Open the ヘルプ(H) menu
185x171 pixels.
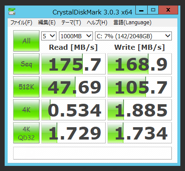pos(97,23)
